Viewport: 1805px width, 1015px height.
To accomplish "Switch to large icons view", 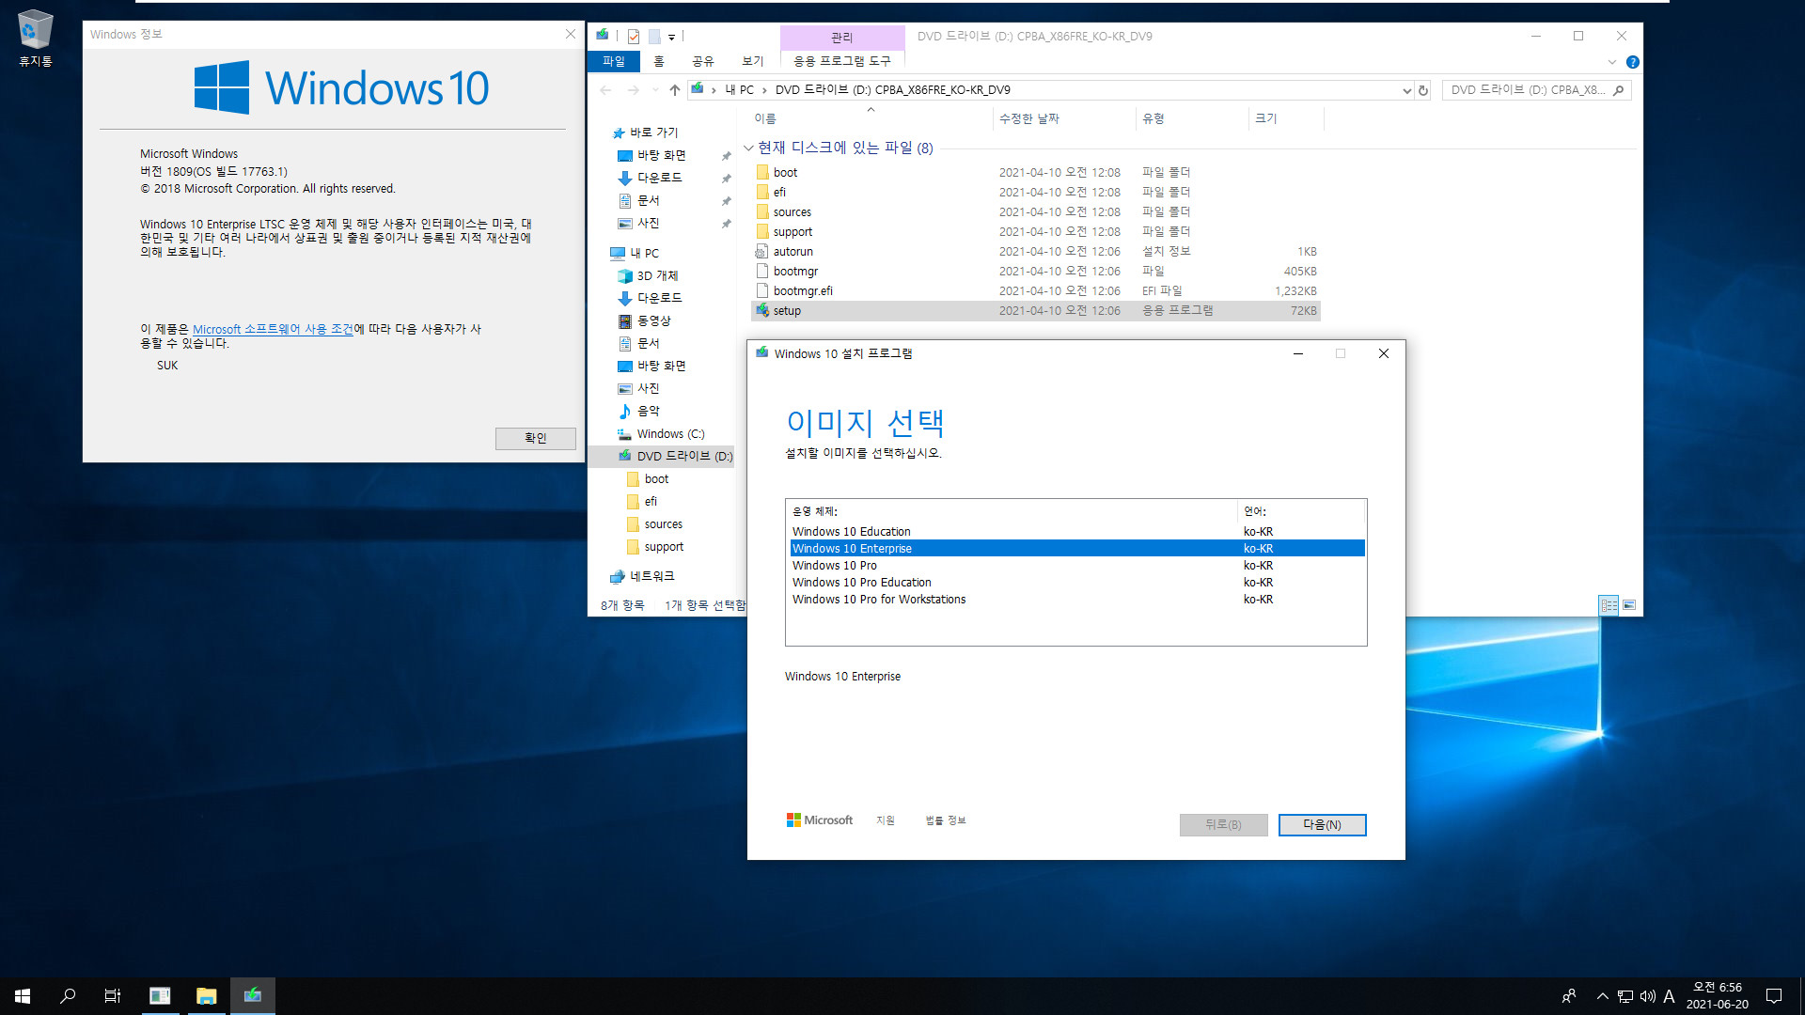I will pyautogui.click(x=1629, y=605).
